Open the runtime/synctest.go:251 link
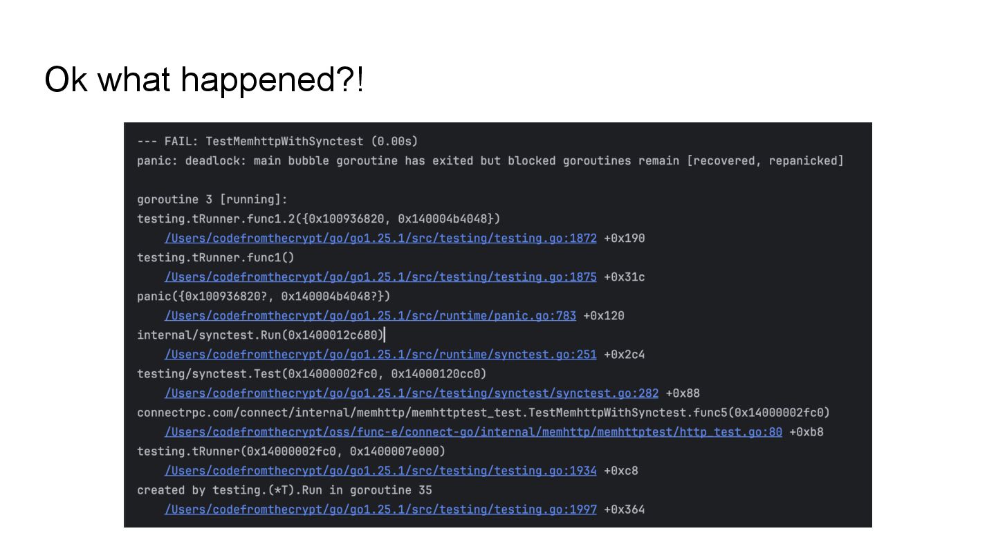The image size is (996, 560). click(x=380, y=355)
